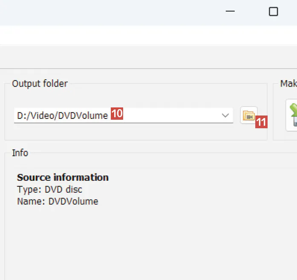Click the partially visible Mak group label
297x280 pixels.
coord(288,84)
